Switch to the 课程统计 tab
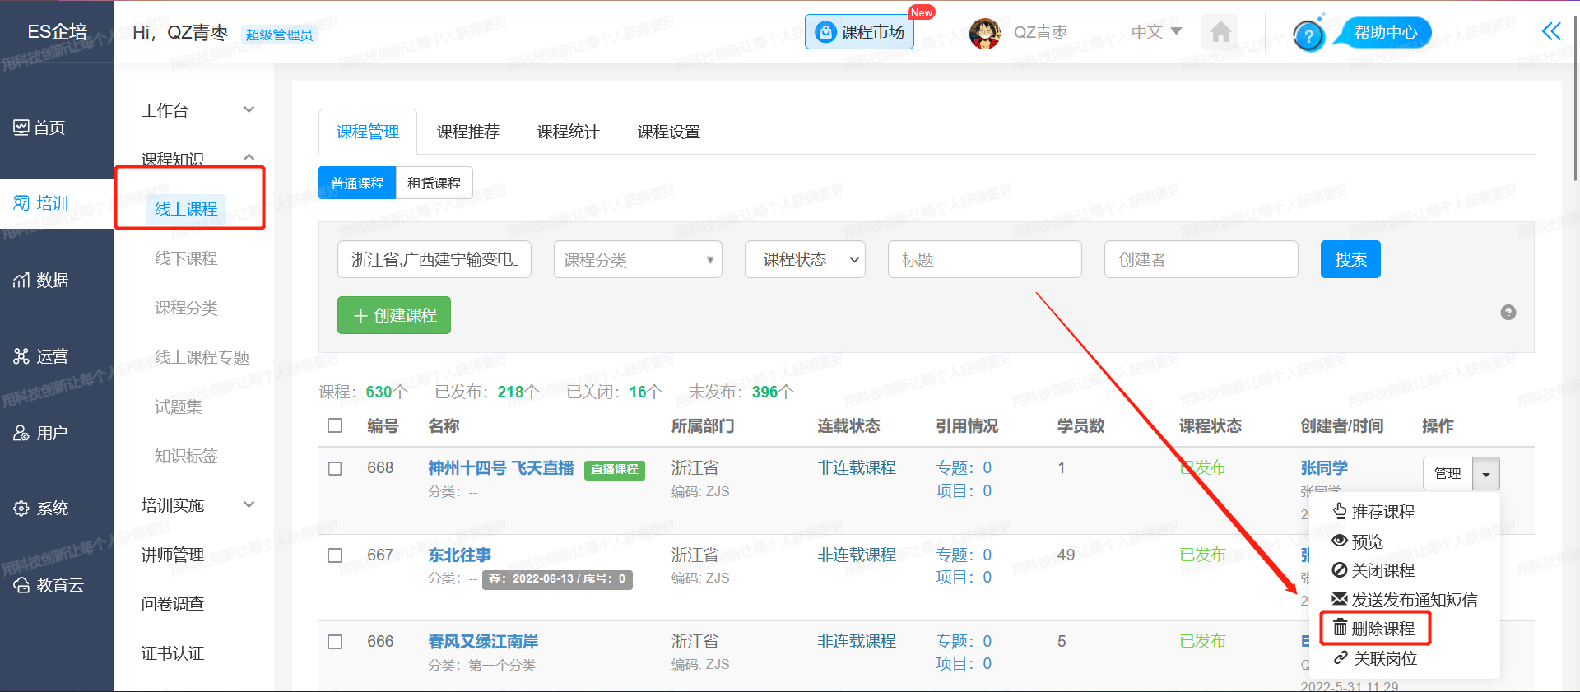1580x692 pixels. (x=568, y=132)
